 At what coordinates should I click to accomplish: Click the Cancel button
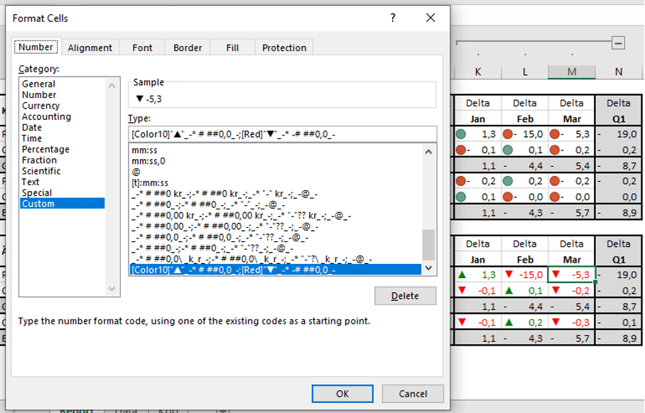point(413,394)
